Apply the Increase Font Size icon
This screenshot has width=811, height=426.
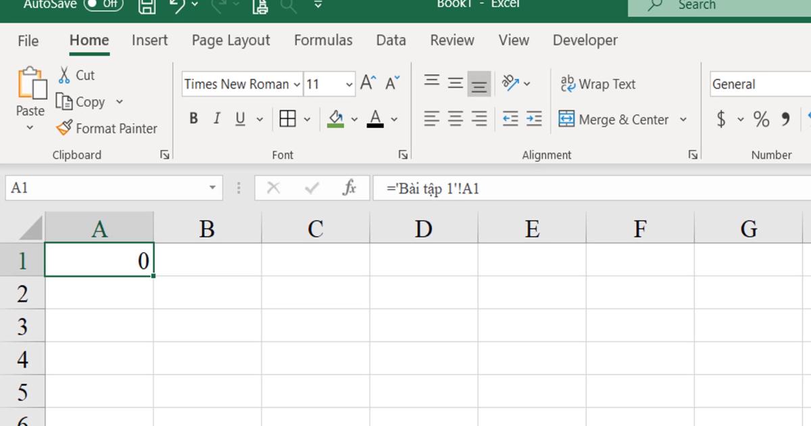coord(367,82)
